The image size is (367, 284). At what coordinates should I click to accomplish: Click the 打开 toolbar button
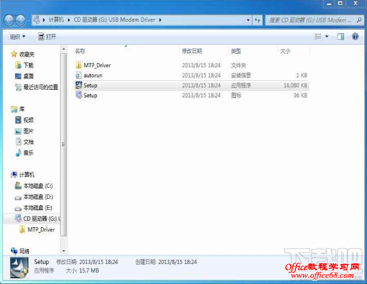47,37
